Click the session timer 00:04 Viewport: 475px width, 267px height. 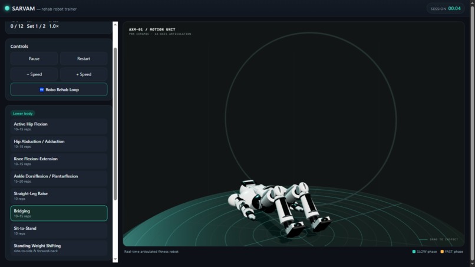[454, 8]
